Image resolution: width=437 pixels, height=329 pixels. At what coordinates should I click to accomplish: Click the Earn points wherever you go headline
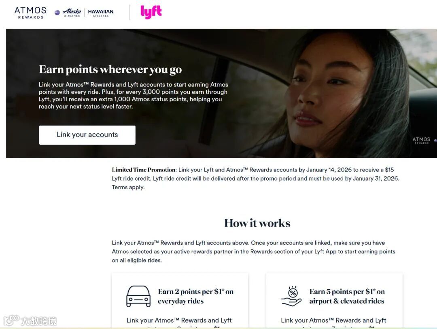(110, 69)
